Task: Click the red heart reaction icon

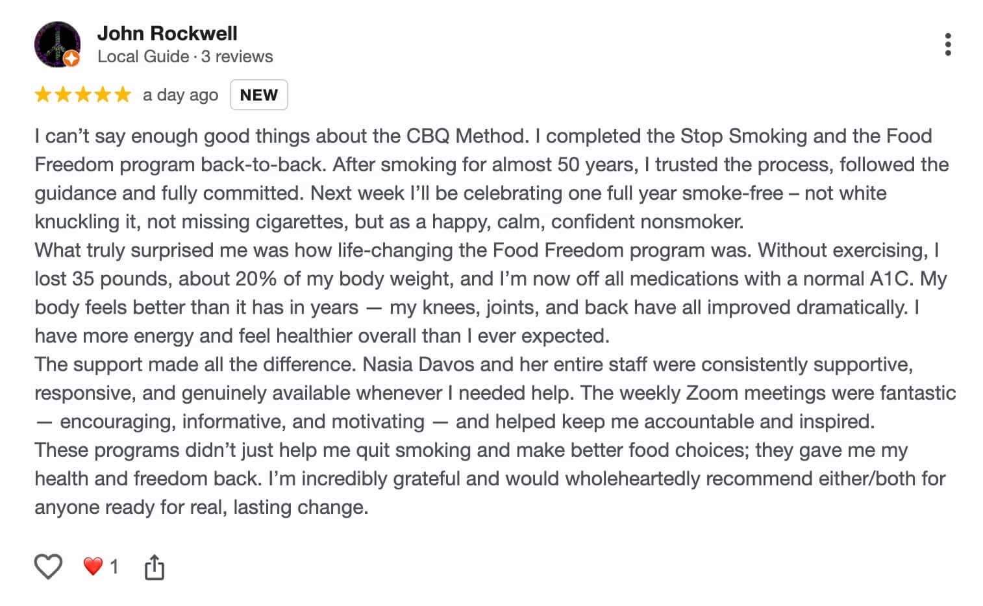Action: [93, 566]
